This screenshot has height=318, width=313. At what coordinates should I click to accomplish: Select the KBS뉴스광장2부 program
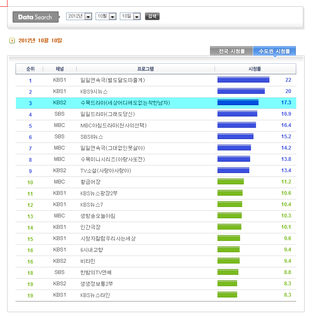click(99, 193)
